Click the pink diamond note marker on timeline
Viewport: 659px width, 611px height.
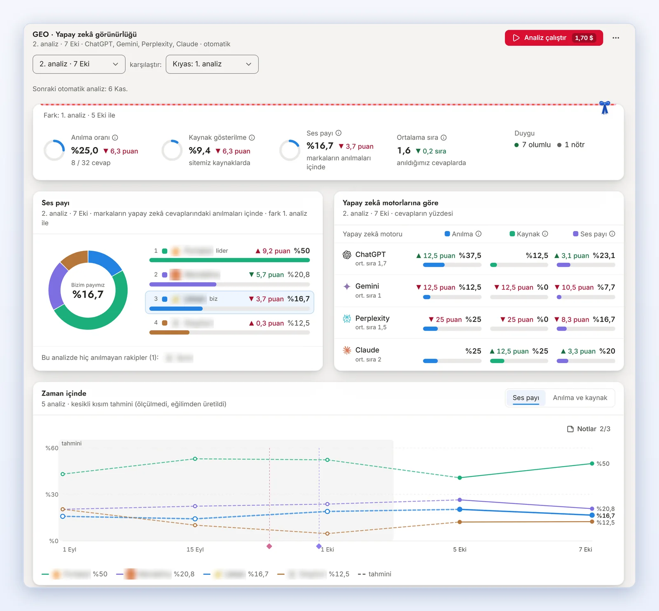click(x=269, y=546)
